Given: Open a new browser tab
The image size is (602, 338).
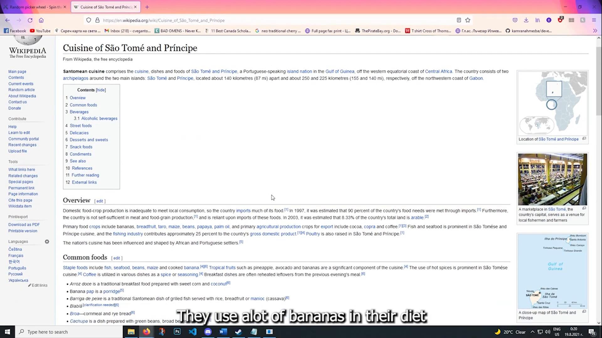Looking at the screenshot, I should tap(147, 7).
